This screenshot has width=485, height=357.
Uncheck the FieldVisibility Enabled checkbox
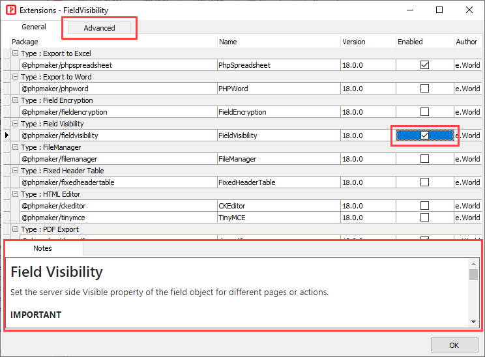point(424,136)
